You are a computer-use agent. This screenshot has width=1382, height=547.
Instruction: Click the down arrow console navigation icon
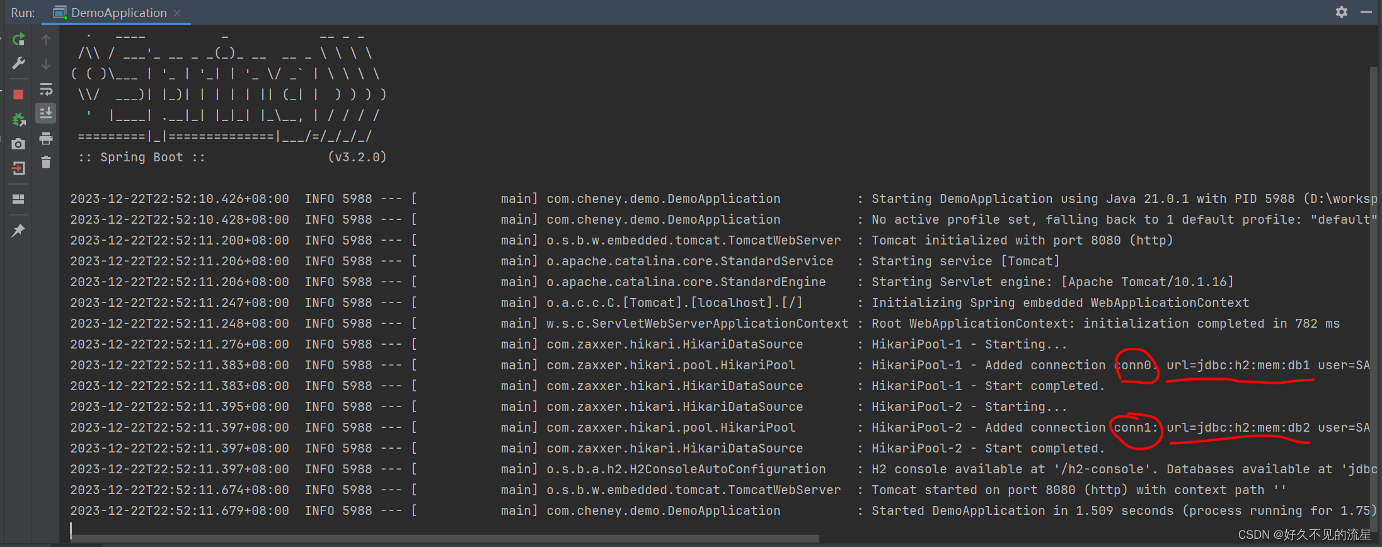46,64
